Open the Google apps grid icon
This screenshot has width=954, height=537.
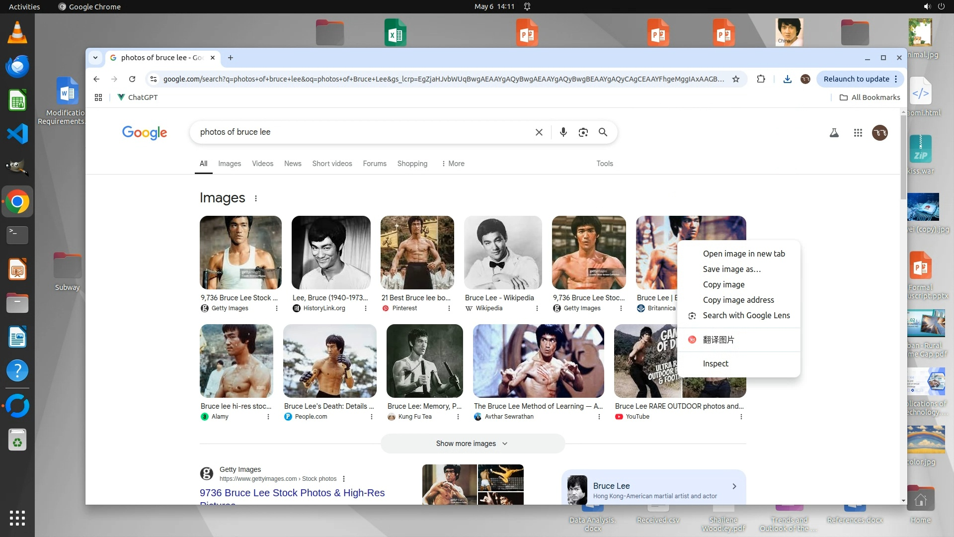click(x=858, y=133)
